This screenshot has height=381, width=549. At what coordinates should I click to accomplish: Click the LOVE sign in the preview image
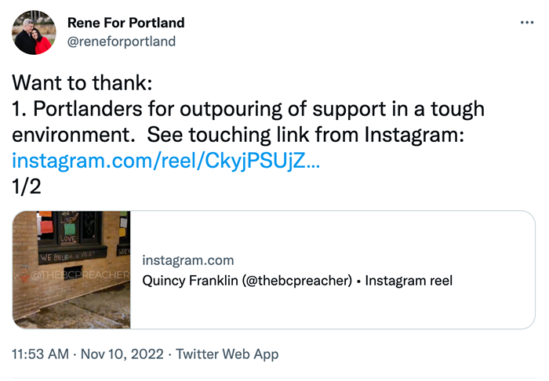click(67, 238)
